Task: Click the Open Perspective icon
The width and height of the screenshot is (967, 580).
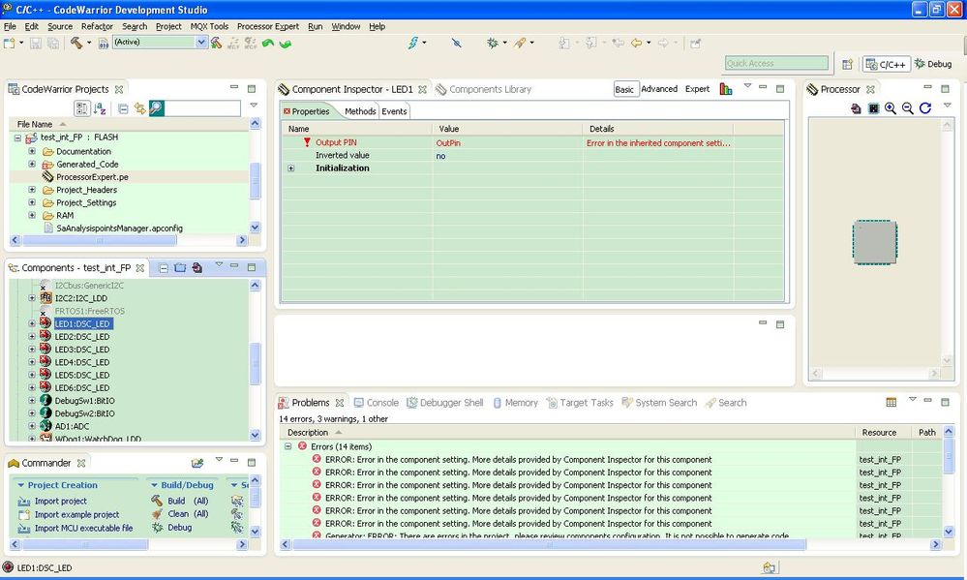Action: coord(847,64)
